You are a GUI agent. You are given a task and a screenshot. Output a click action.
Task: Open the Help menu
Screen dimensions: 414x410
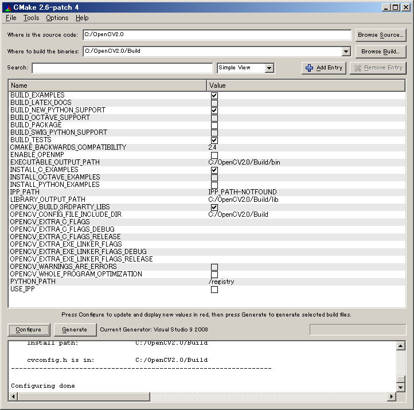(82, 18)
